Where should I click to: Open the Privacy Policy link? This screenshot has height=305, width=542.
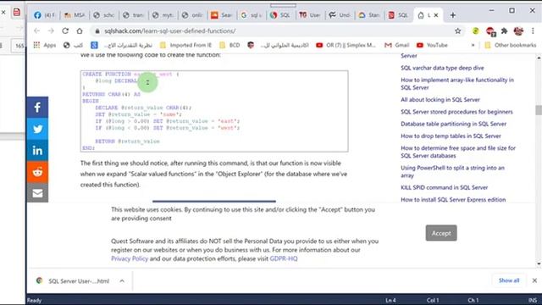click(x=130, y=258)
